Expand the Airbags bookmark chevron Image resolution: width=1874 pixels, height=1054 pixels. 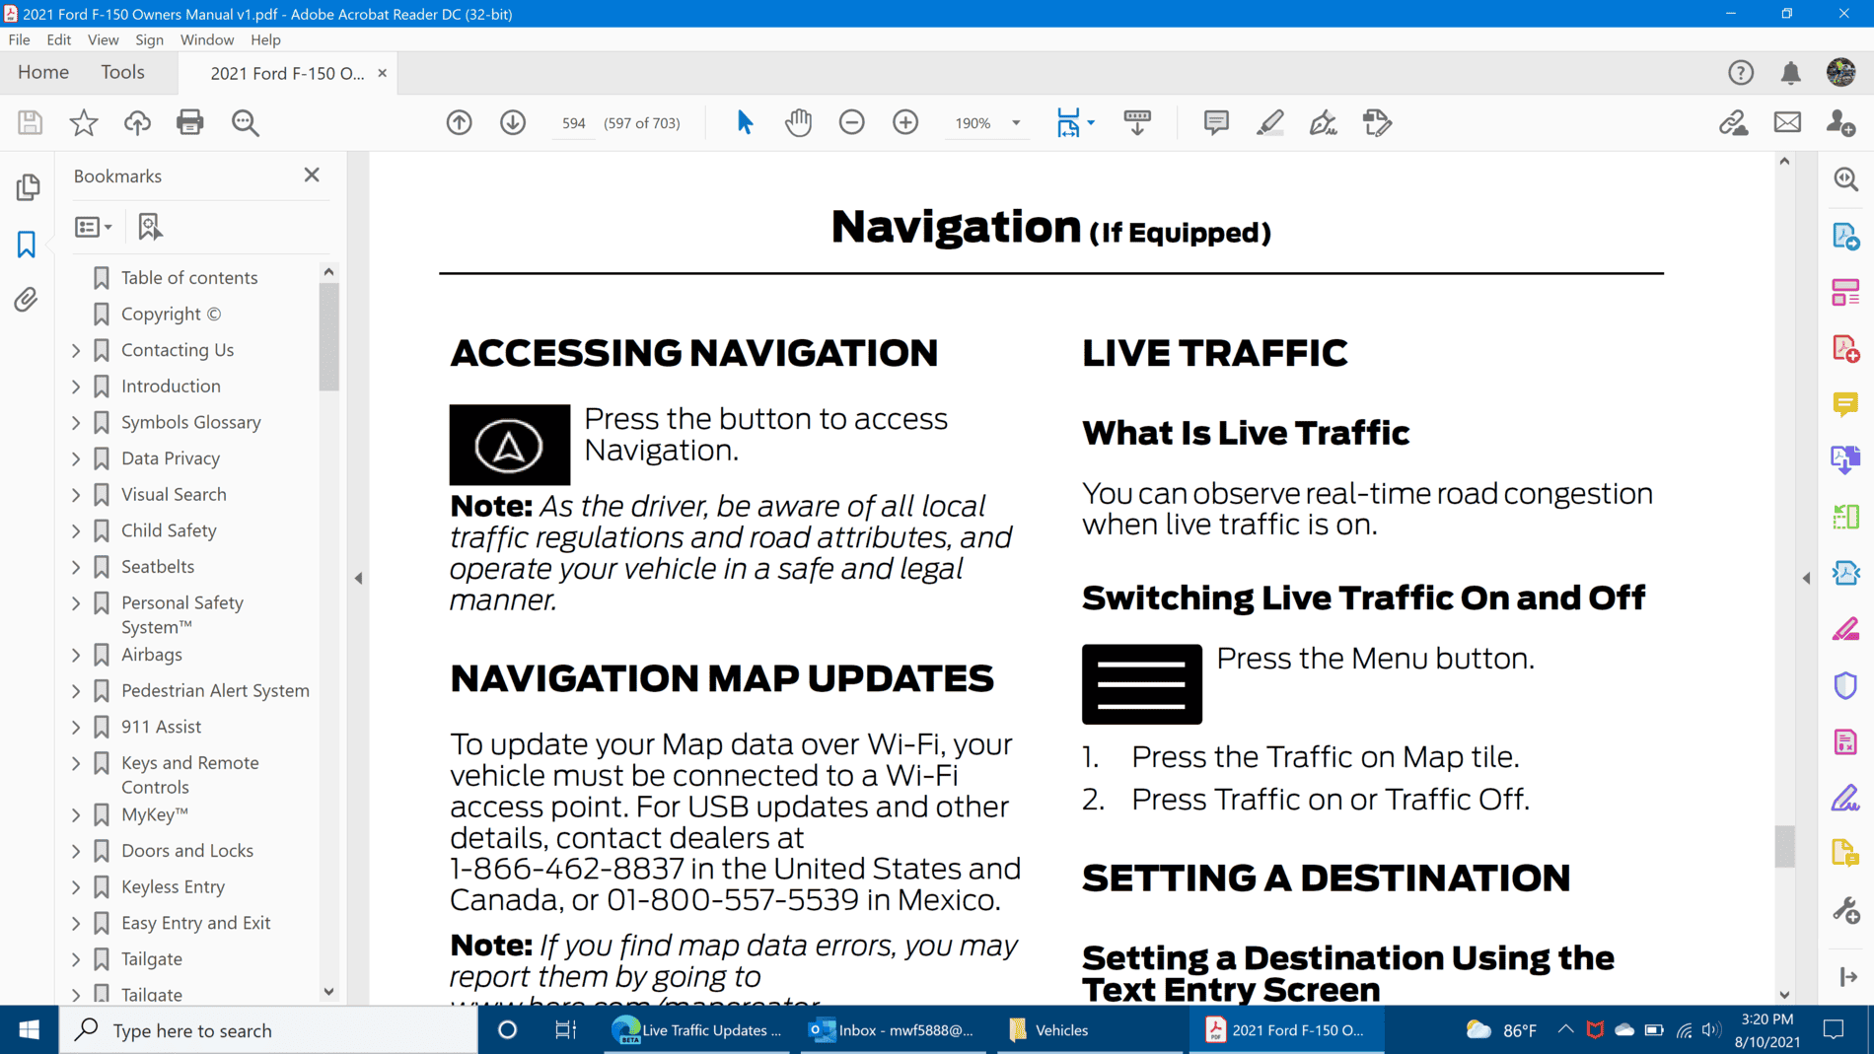coord(76,655)
